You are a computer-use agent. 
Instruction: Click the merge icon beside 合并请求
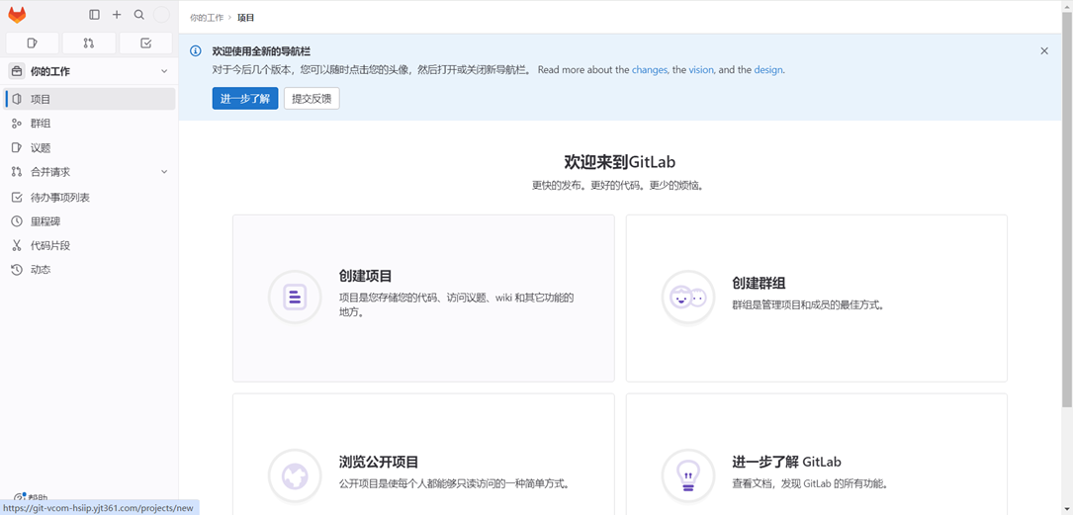point(17,172)
